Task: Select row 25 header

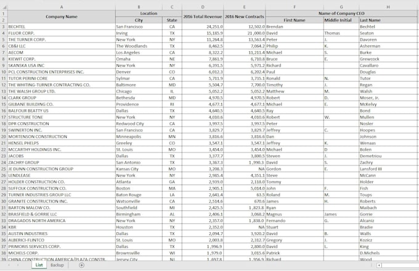Action: point(4,169)
